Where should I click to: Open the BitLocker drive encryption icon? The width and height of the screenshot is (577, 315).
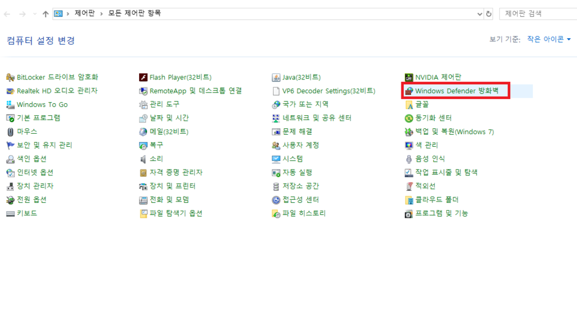(x=10, y=77)
